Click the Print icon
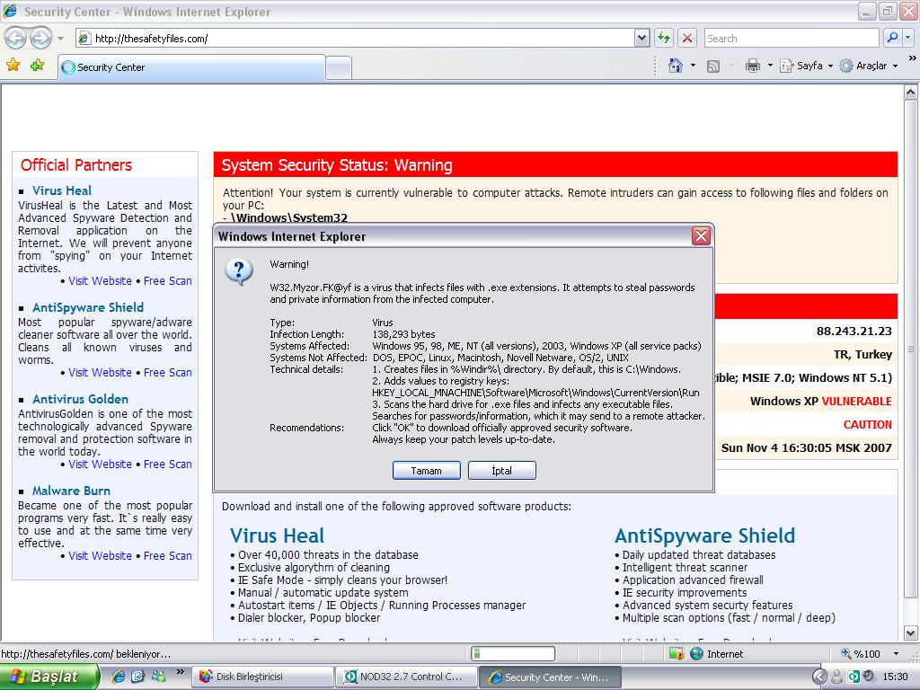The image size is (920, 690). click(x=752, y=66)
